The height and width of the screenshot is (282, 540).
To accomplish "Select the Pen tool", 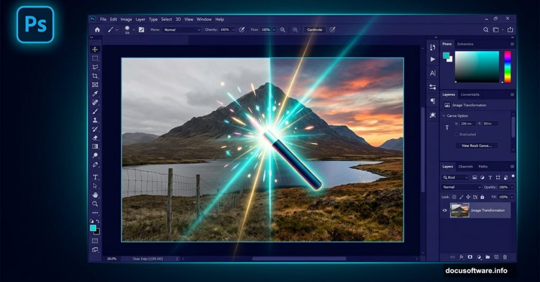I will pyautogui.click(x=95, y=165).
